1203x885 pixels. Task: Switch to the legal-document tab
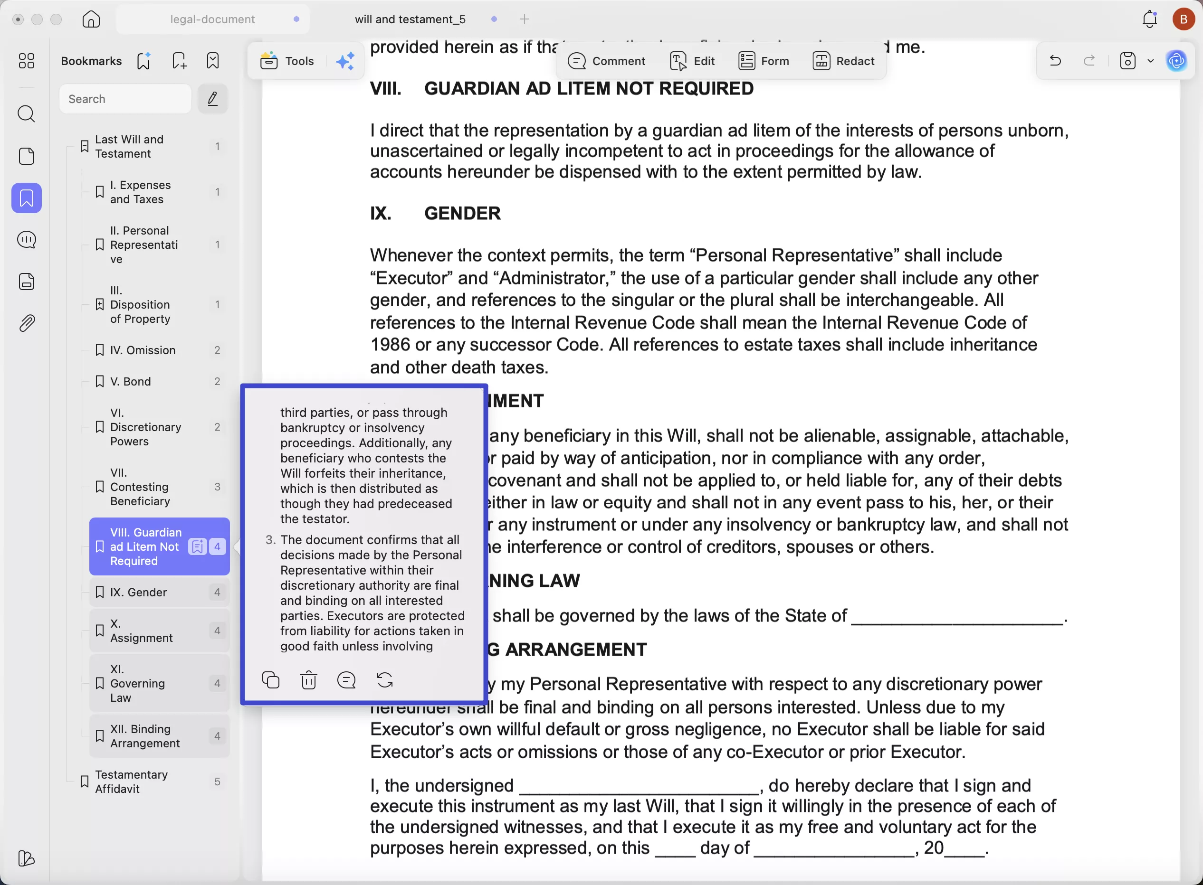212,19
